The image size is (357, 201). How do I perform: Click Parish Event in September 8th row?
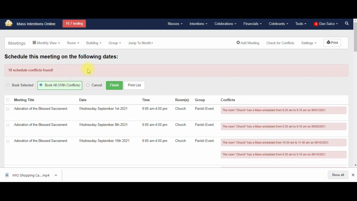pos(204,125)
